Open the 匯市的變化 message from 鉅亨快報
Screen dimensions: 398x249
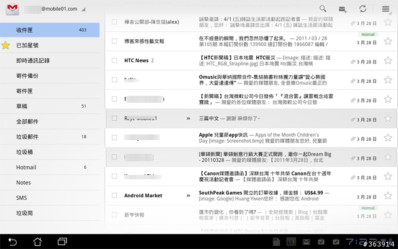coord(251,215)
